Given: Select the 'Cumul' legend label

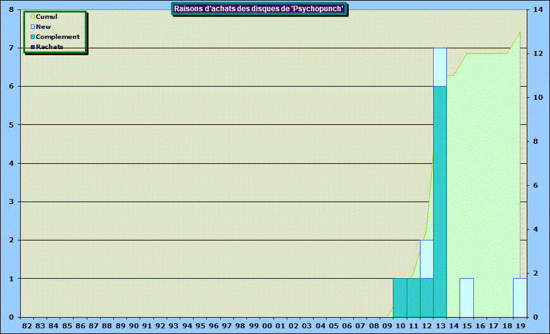Looking at the screenshot, I should pyautogui.click(x=47, y=17).
